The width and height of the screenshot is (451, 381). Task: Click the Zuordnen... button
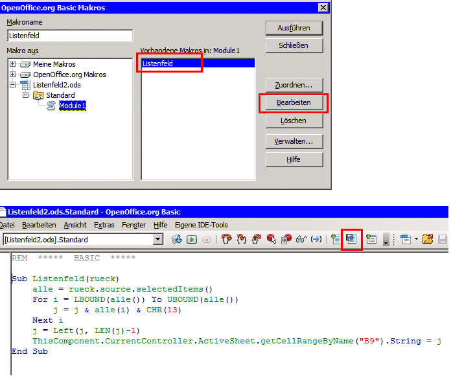click(x=294, y=85)
